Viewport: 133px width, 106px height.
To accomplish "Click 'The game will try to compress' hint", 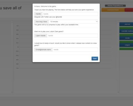I will tap(56, 25).
